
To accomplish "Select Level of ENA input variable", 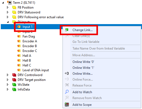I will (36, 70).
